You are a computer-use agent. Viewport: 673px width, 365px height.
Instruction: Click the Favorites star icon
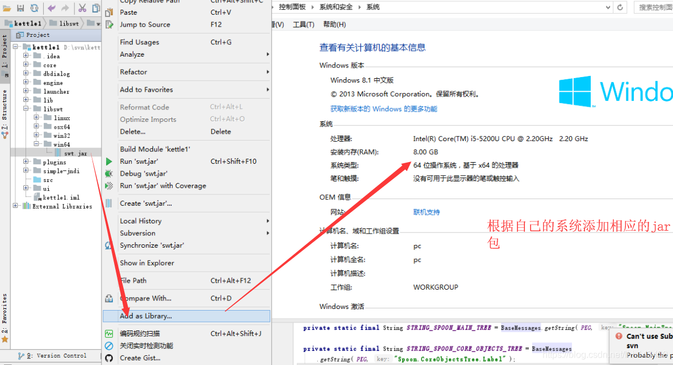click(x=5, y=339)
